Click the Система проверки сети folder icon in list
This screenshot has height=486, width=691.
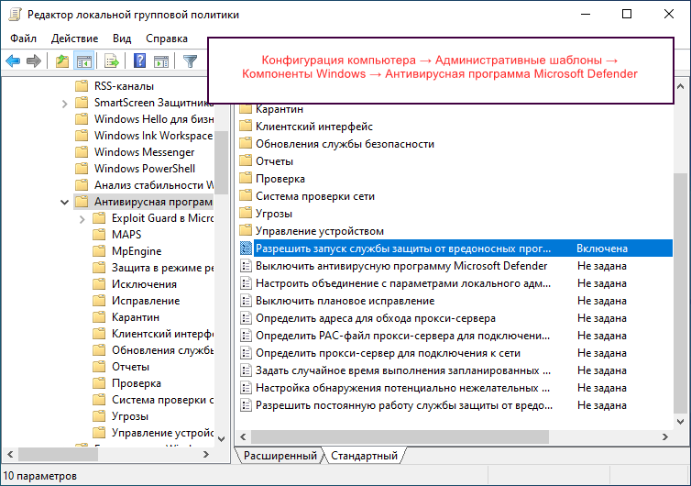tap(245, 196)
